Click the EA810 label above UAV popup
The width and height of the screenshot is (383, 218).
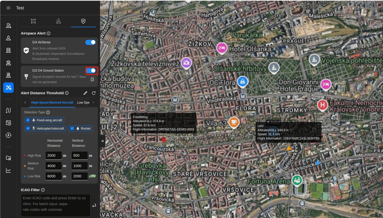pos(274,123)
